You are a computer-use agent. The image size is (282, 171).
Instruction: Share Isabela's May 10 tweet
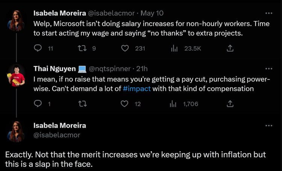230,48
